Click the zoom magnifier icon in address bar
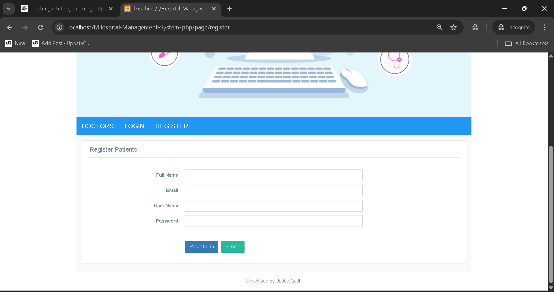This screenshot has height=292, width=554. pos(439,27)
